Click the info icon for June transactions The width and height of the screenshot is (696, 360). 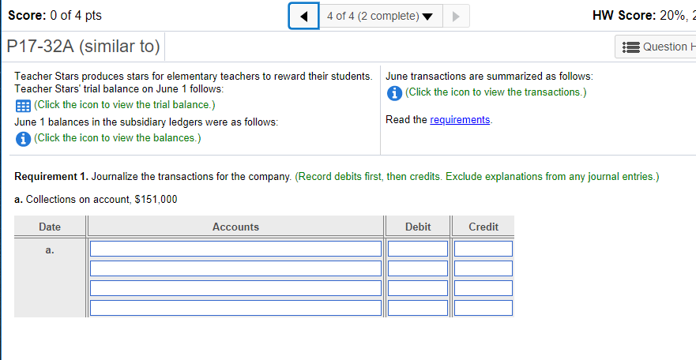coord(394,93)
